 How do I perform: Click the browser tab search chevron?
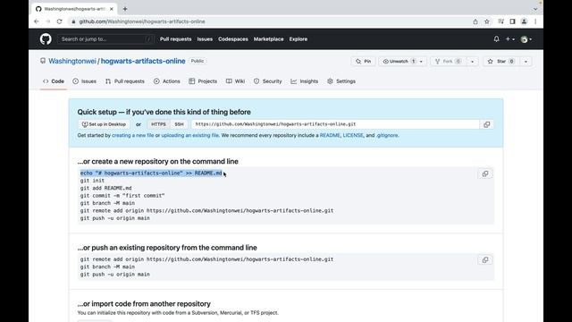point(535,9)
